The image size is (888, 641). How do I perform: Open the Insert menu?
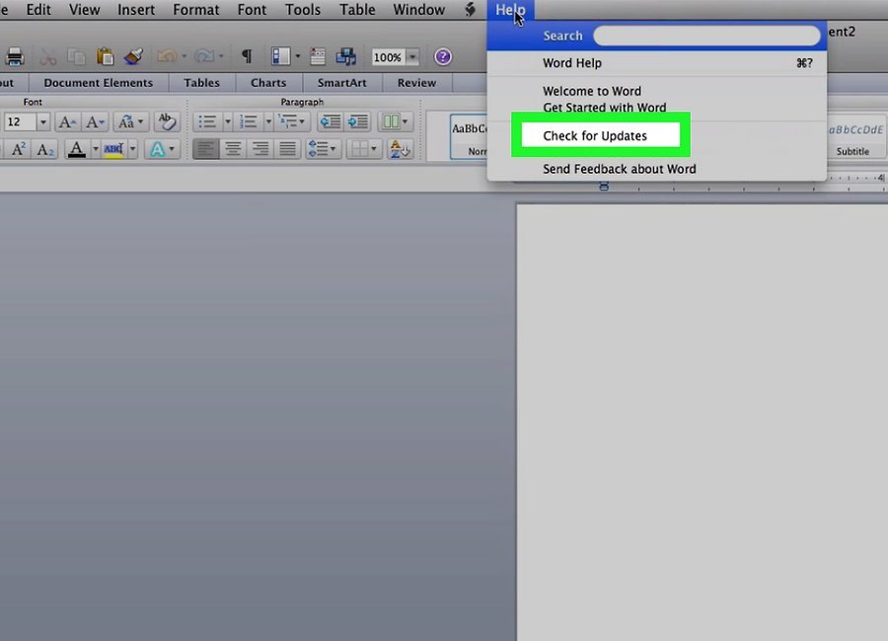(x=136, y=10)
